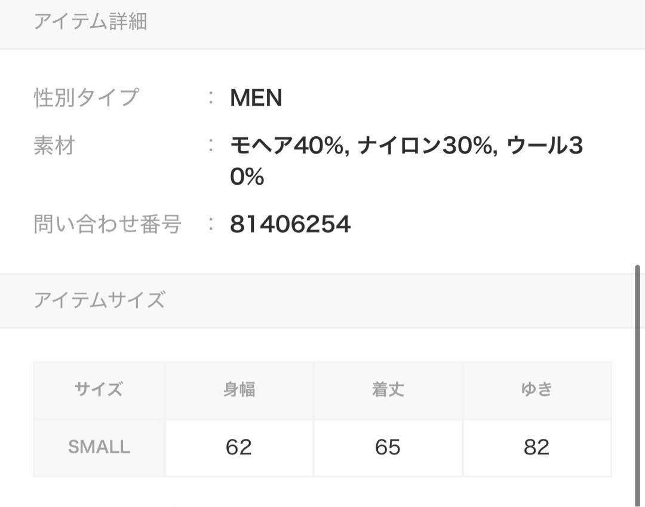Click the length value 65
Screen dimensions: 645x507
click(x=388, y=447)
